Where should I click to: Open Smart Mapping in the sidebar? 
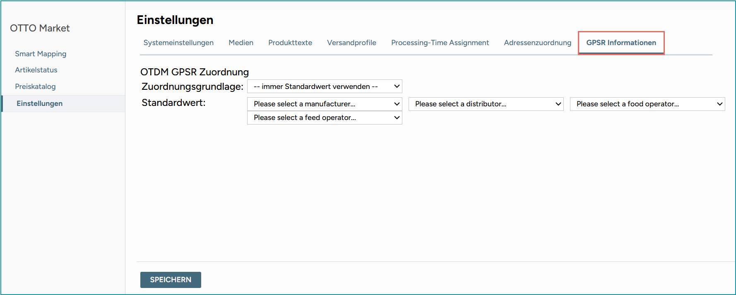click(x=41, y=54)
